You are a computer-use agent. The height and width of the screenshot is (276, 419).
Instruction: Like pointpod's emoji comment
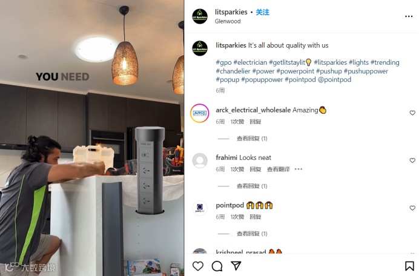[x=412, y=208]
